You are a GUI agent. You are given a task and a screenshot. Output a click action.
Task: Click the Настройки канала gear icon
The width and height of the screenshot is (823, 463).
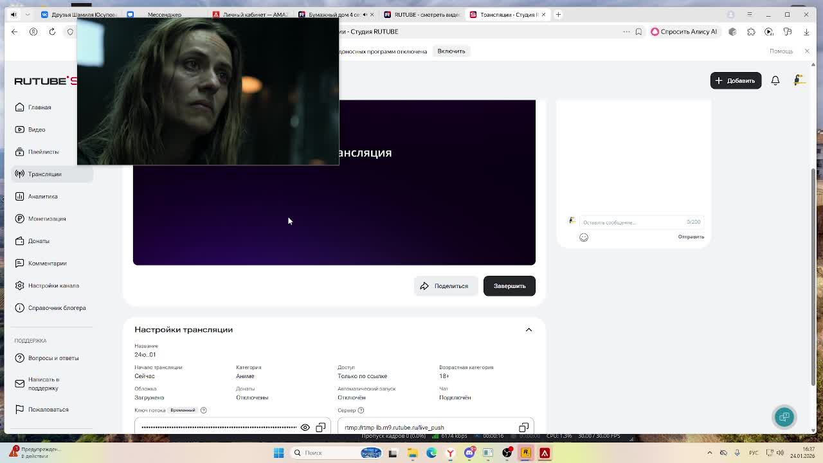point(20,286)
